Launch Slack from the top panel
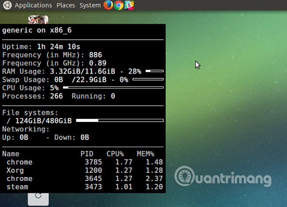Viewport: 287px width, 207px height. pyautogui.click(x=129, y=5)
